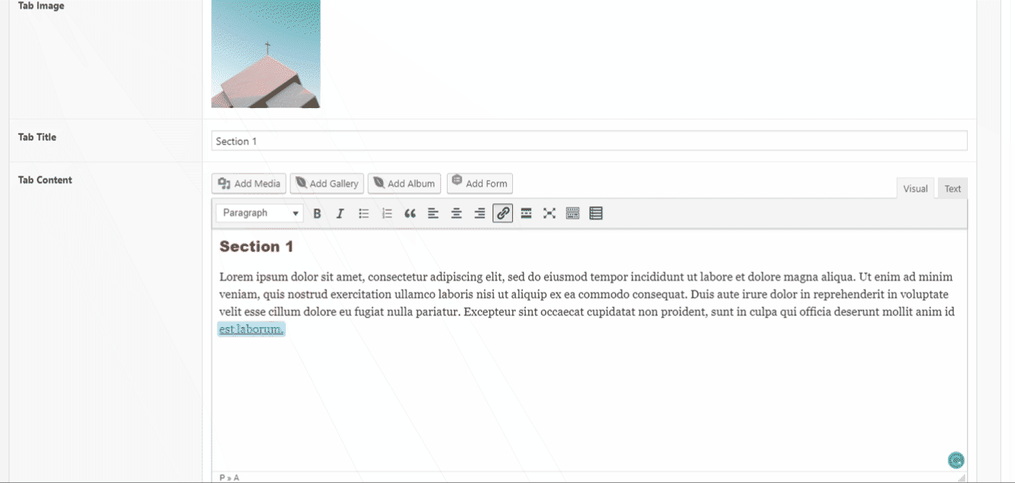Enable distraction-free fullscreen mode
Image resolution: width=1015 pixels, height=483 pixels.
(x=549, y=213)
